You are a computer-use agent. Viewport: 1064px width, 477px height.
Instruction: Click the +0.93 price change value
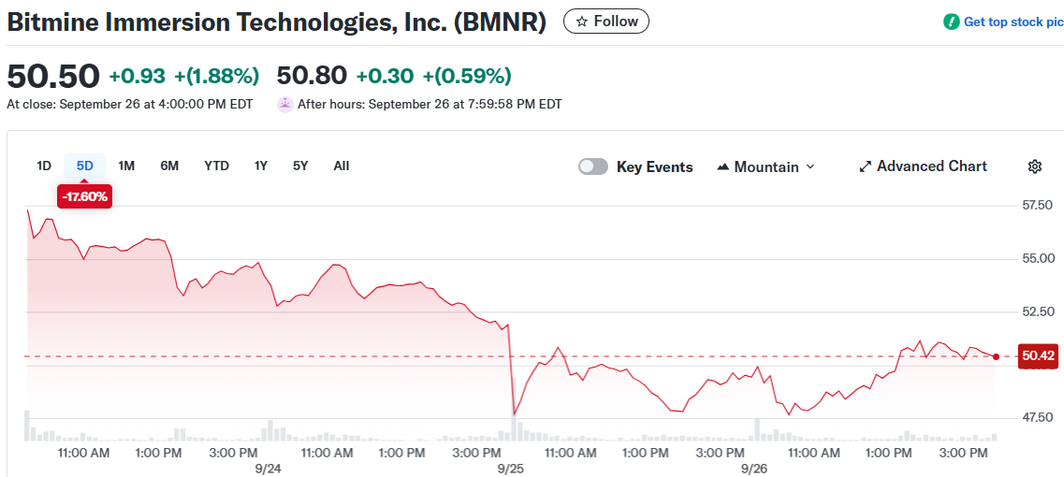(x=137, y=76)
